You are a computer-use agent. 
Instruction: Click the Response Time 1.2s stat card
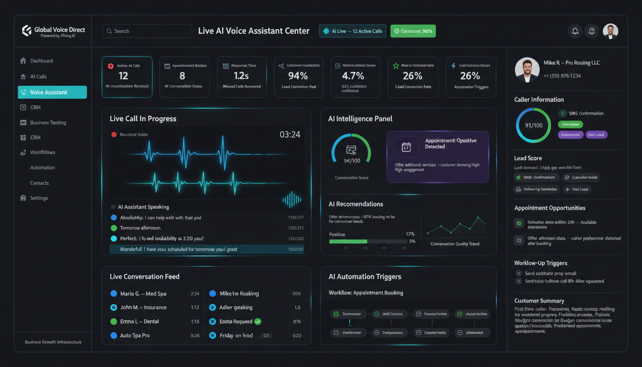tap(242, 77)
